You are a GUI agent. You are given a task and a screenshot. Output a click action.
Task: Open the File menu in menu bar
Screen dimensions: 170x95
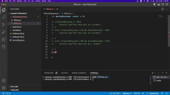click(10, 1)
